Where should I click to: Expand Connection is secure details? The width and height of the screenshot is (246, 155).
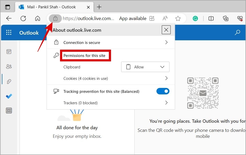111,42
